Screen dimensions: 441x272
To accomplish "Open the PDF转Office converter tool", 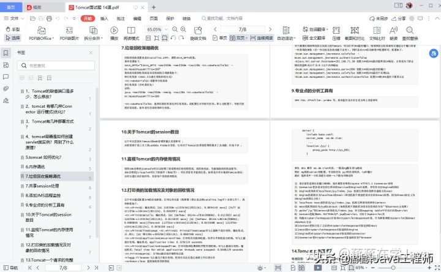I will pyautogui.click(x=41, y=33).
